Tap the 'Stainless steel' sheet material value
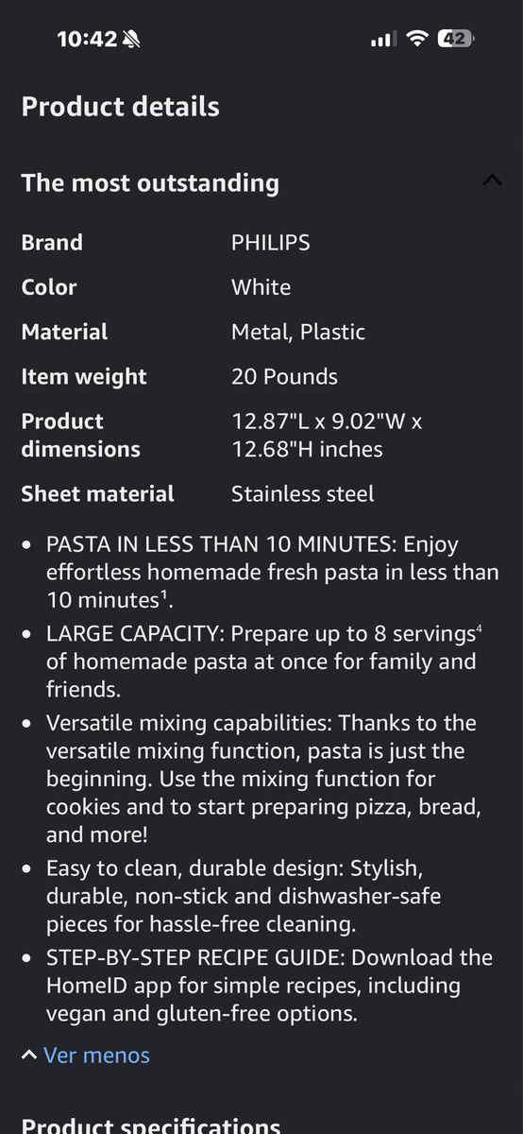The height and width of the screenshot is (1134, 523). (303, 493)
